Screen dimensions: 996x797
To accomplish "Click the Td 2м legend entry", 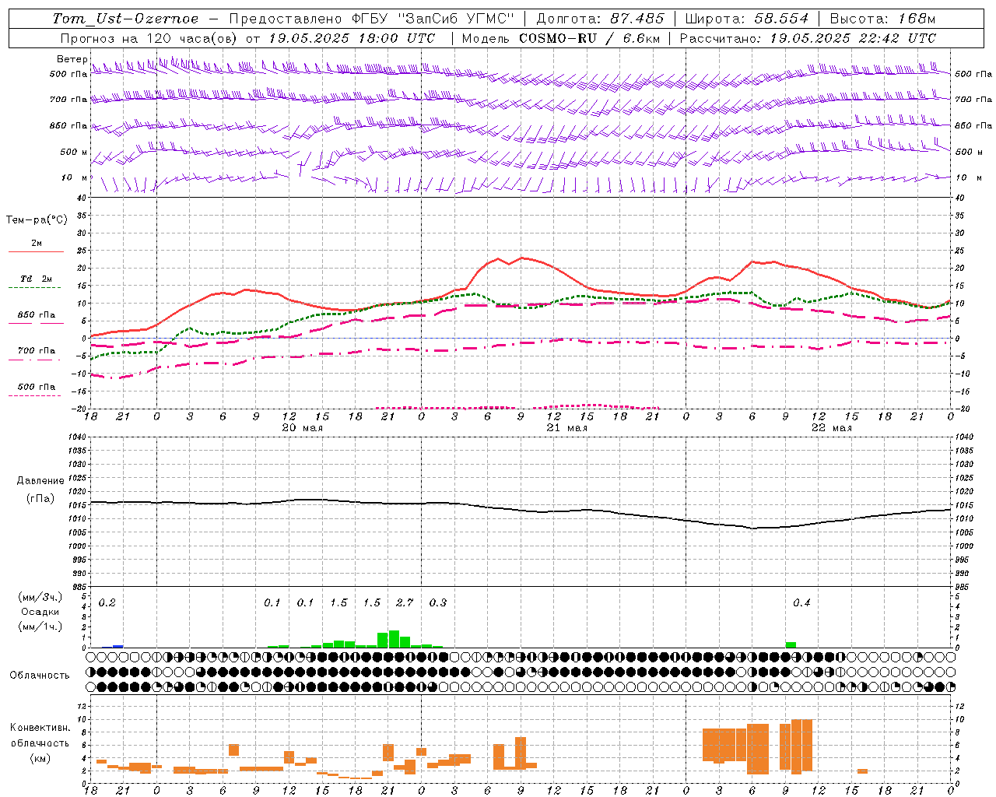I will tap(36, 279).
